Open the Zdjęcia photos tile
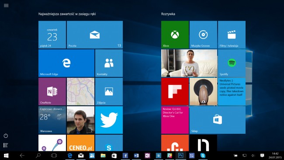Image resolution: width=284 pixels, height=160 pixels. click(109, 91)
